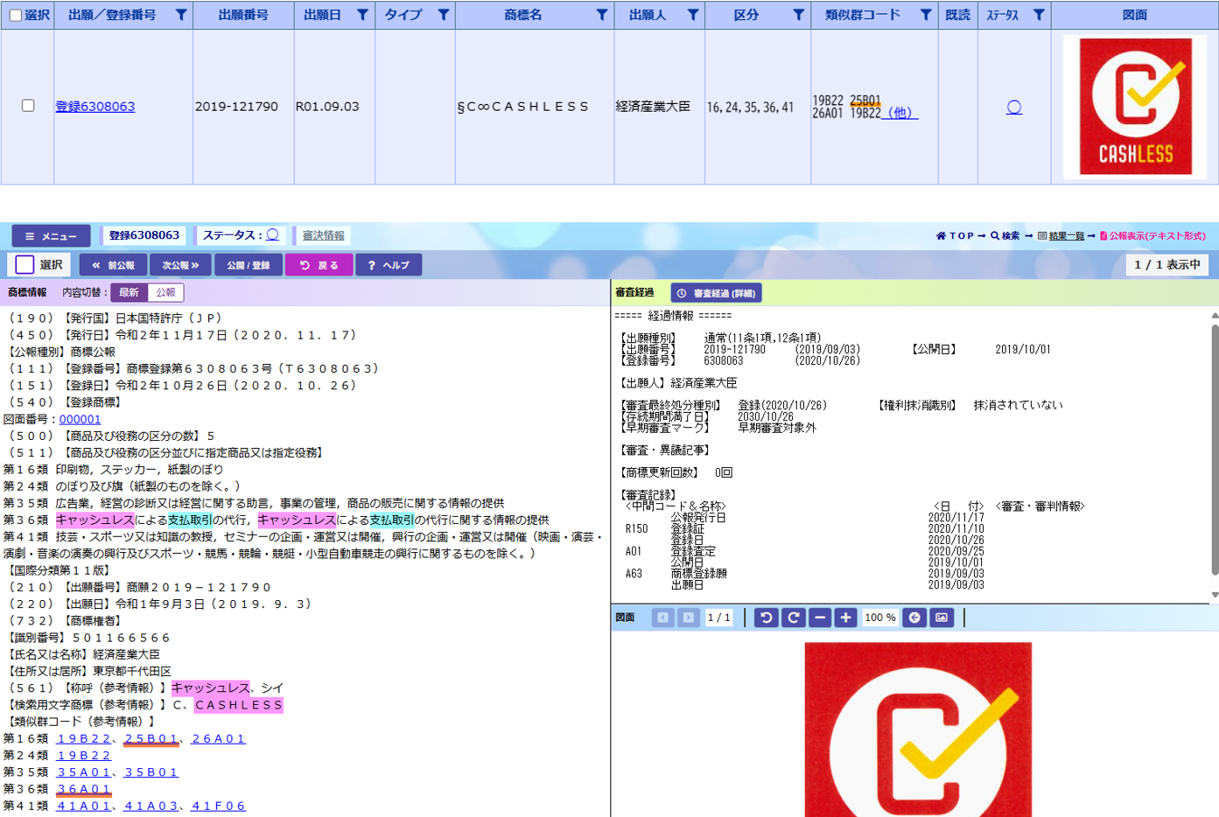Screen dimensions: 1219x817
Task: Switch content view to 最新
Action: [x=130, y=292]
